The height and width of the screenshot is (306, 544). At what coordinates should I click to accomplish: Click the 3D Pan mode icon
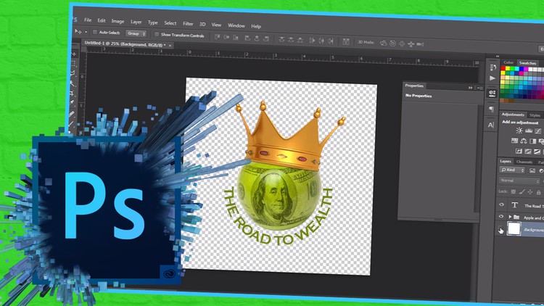402,44
